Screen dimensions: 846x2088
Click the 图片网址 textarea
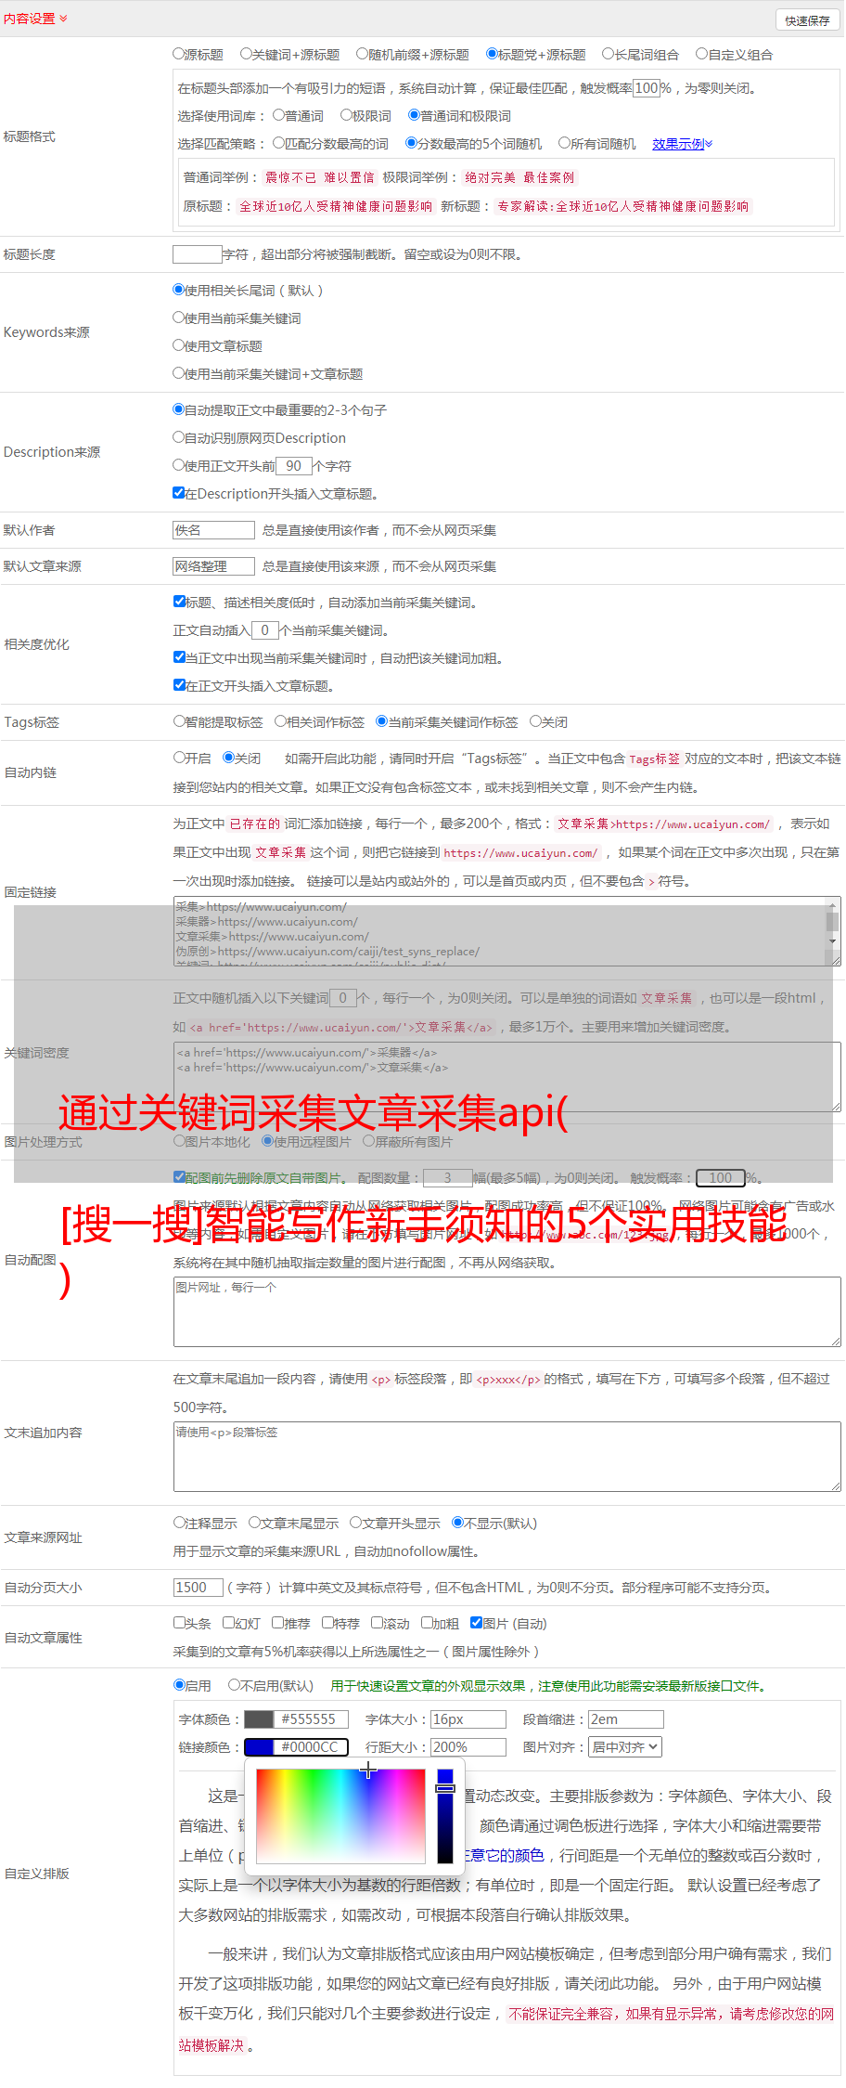[506, 1312]
